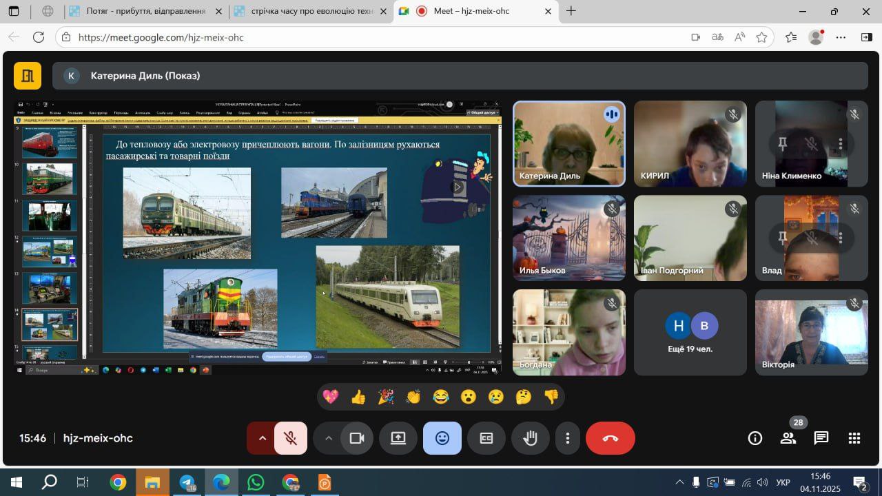Leave the call with red hang-up button
The height and width of the screenshot is (496, 882).
(610, 438)
